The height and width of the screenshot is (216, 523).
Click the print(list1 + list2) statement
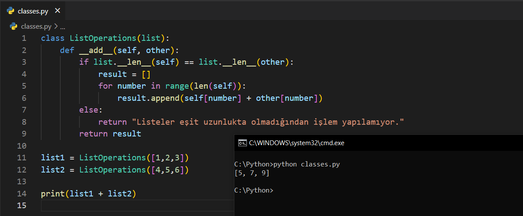pos(88,193)
